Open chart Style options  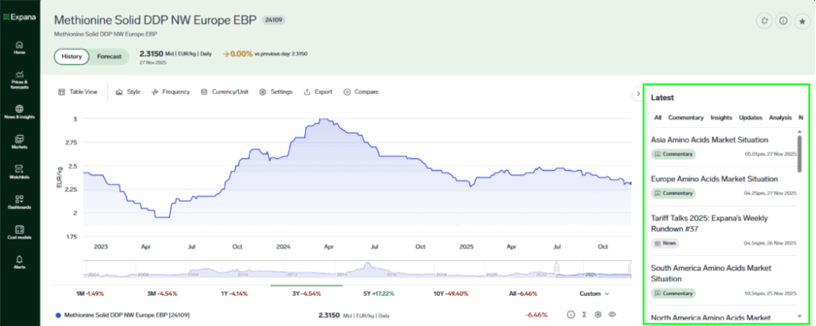128,92
